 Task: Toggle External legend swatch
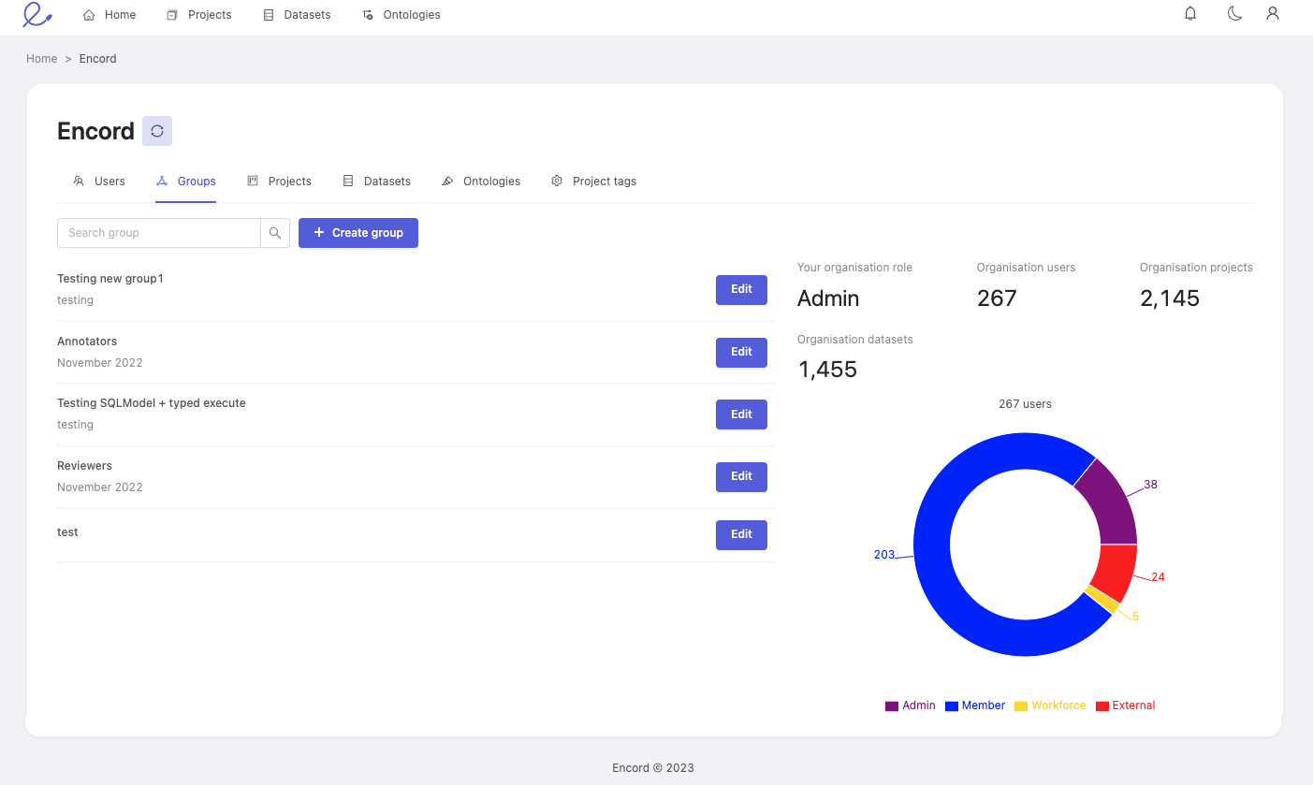(1102, 706)
